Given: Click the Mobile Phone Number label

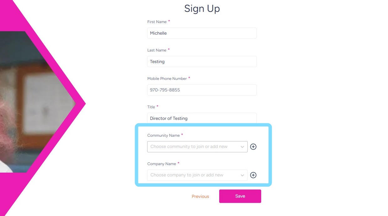Looking at the screenshot, I should (x=167, y=79).
